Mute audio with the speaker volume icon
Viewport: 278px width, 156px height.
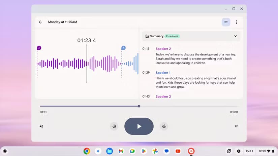click(41, 126)
